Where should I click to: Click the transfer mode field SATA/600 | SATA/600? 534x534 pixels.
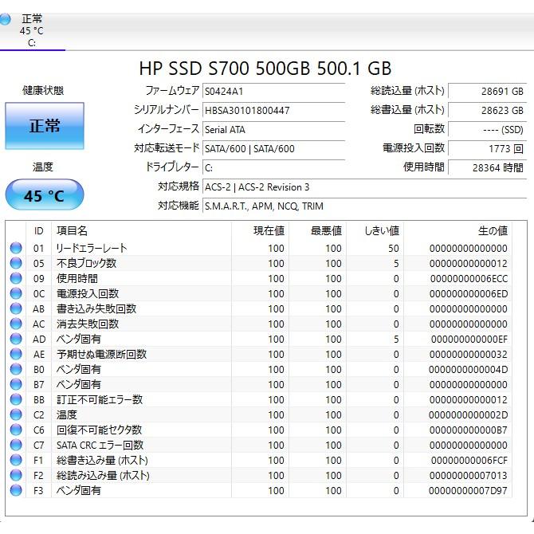(274, 148)
